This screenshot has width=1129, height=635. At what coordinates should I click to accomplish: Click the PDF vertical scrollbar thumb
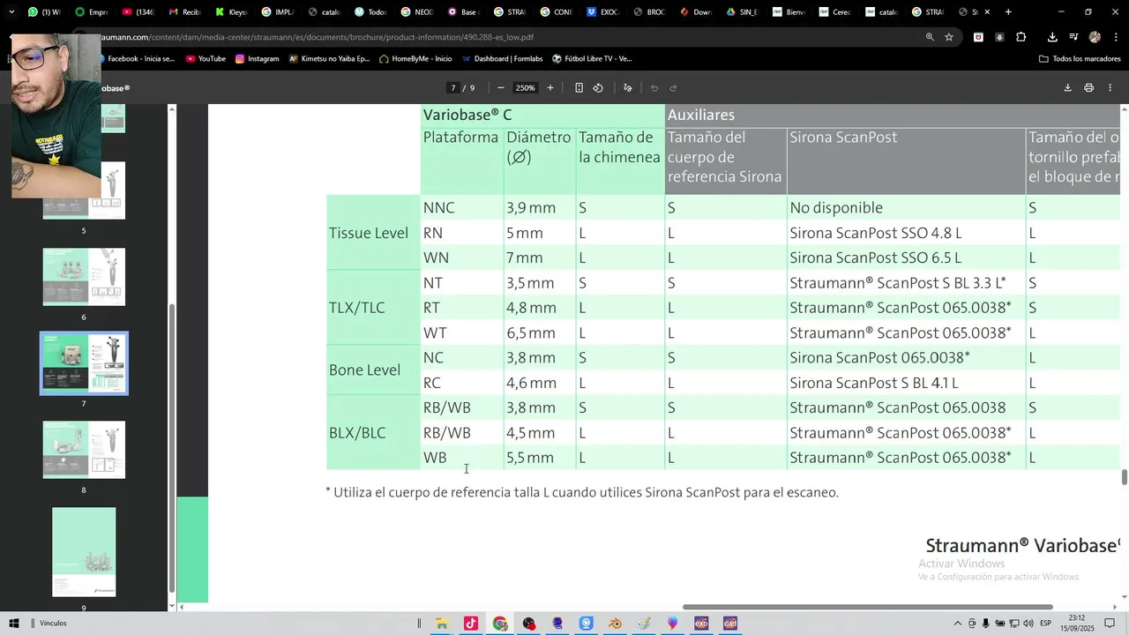[x=1124, y=477]
